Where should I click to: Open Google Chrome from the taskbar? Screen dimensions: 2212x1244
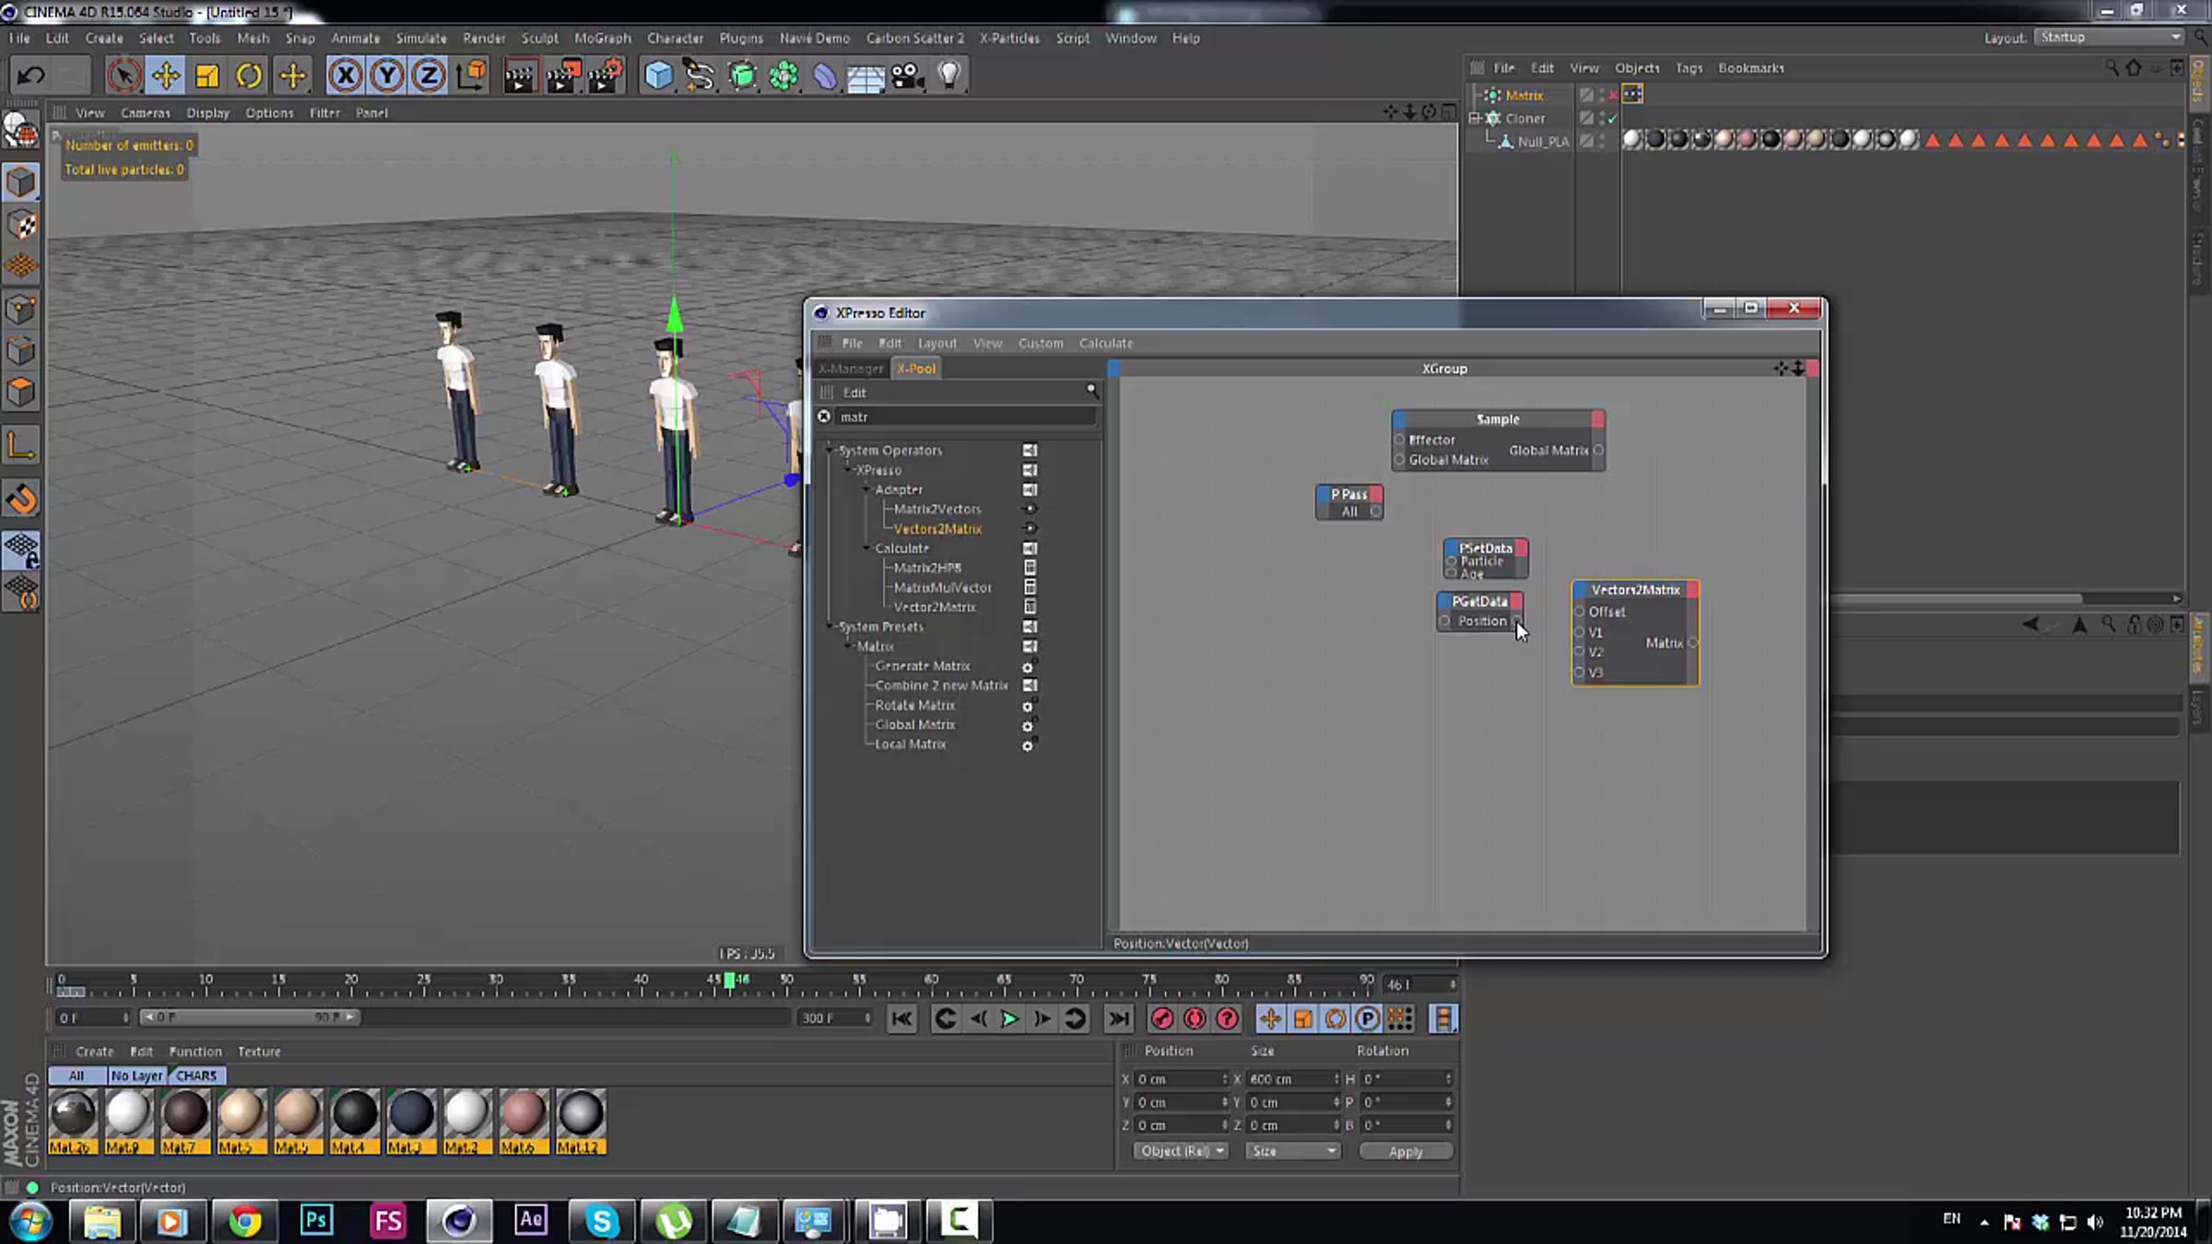click(x=245, y=1221)
